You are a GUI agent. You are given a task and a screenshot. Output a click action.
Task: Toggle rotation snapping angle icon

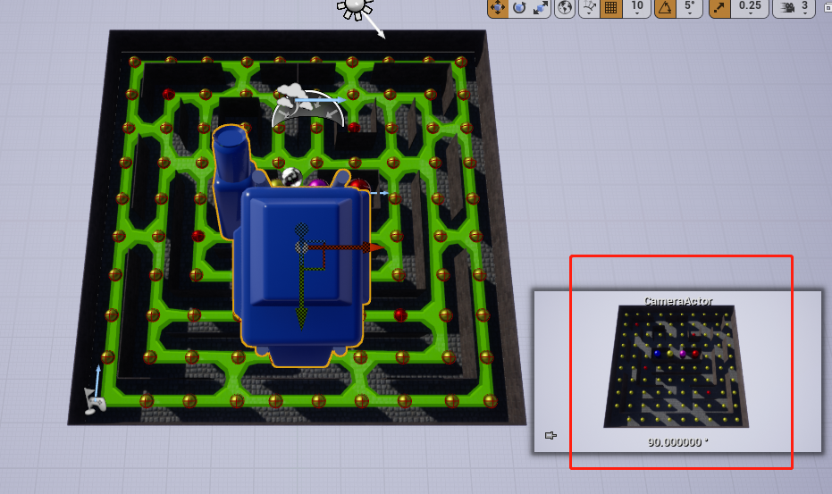(666, 7)
